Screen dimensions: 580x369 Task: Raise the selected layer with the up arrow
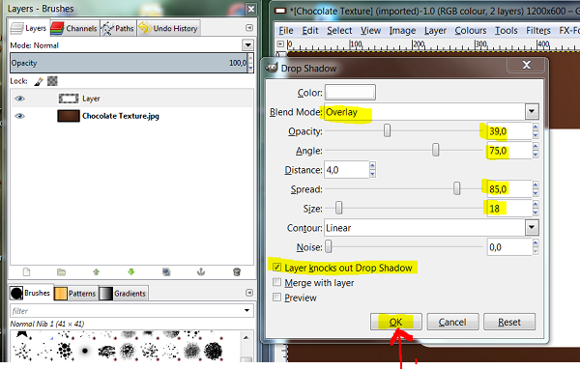pos(96,272)
